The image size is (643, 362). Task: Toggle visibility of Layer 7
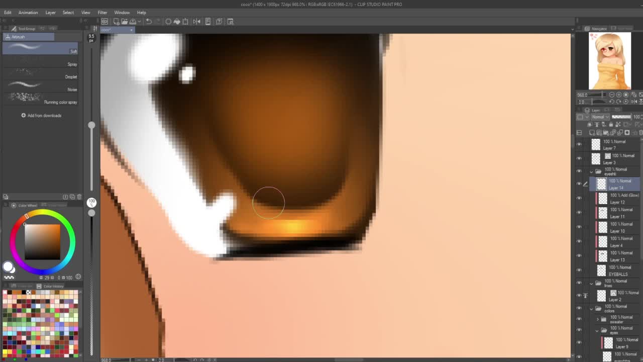579,145
